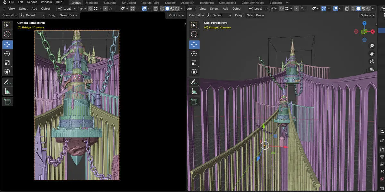Image resolution: width=385 pixels, height=192 pixels.
Task: Expand Options dropdown in right viewport
Action: point(367,15)
